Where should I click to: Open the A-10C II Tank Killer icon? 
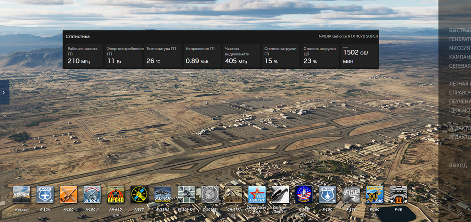92,194
